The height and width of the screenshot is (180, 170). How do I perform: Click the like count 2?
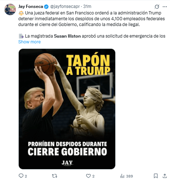[93, 176]
